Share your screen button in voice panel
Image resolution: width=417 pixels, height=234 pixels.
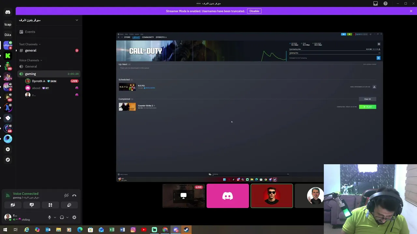pos(32,205)
